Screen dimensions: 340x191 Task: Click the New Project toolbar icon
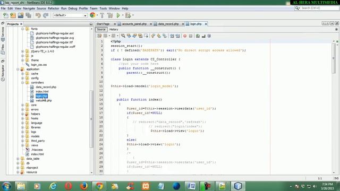pos(13,15)
